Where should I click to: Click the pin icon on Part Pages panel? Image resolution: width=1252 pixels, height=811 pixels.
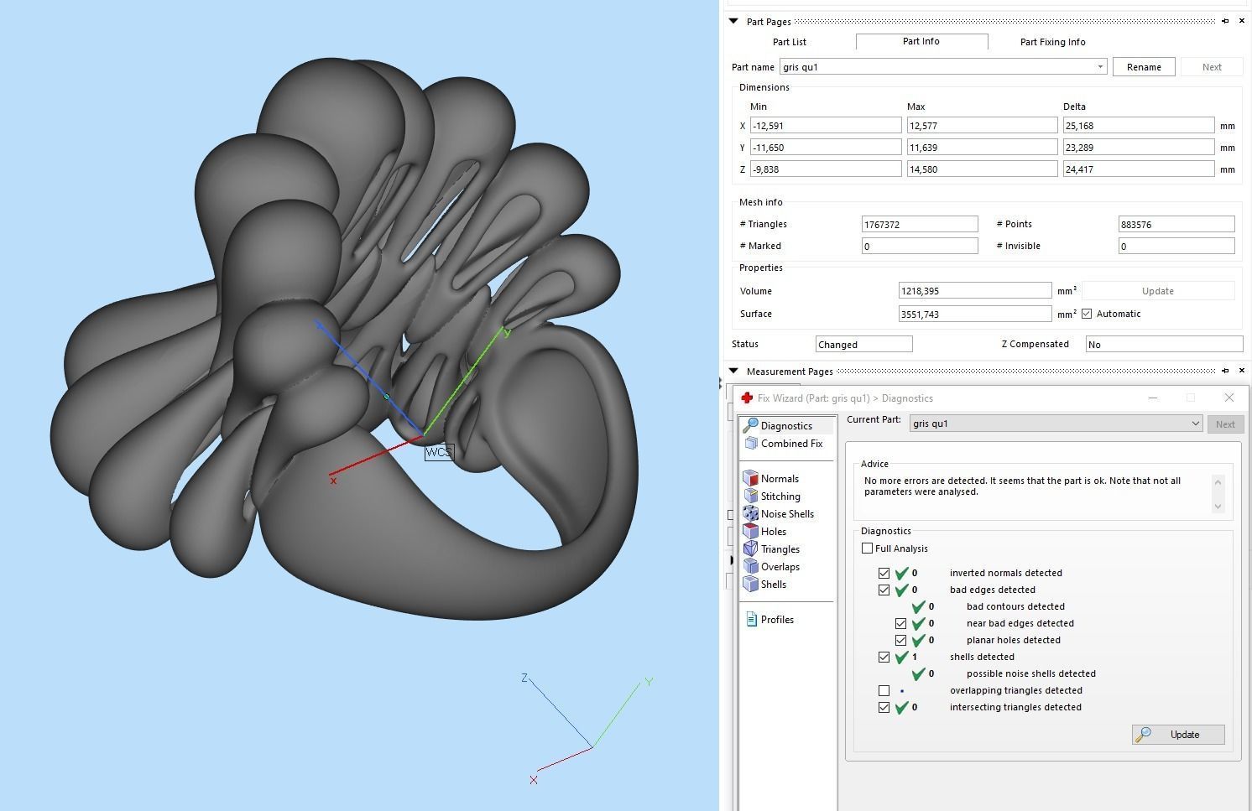click(x=1225, y=21)
